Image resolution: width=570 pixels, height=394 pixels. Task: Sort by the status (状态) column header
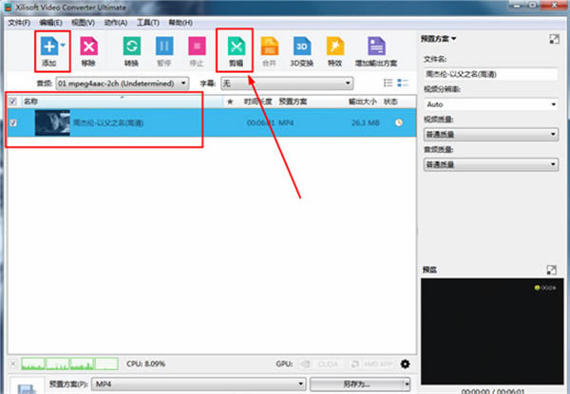[390, 102]
